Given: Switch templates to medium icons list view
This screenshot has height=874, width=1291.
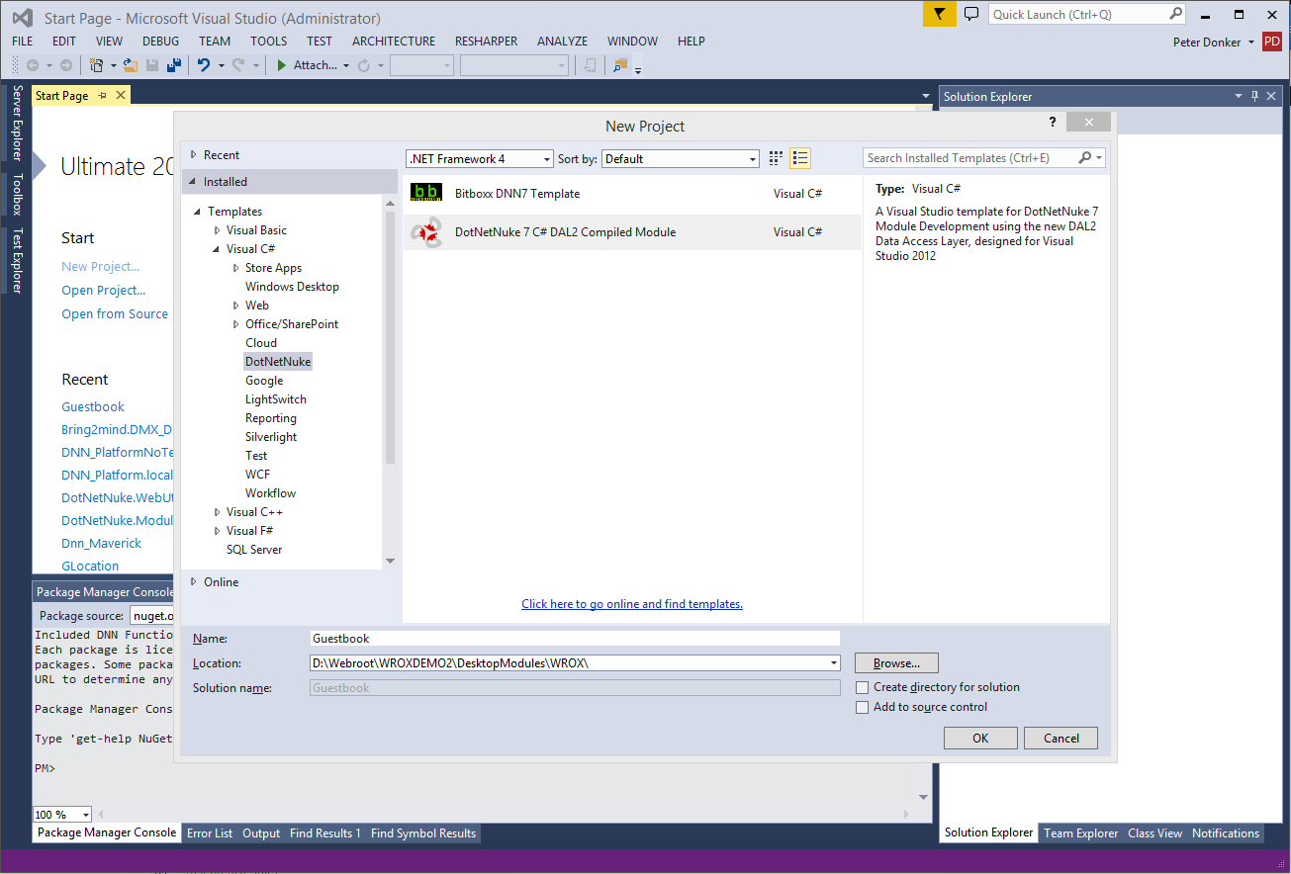Looking at the screenshot, I should pos(799,158).
